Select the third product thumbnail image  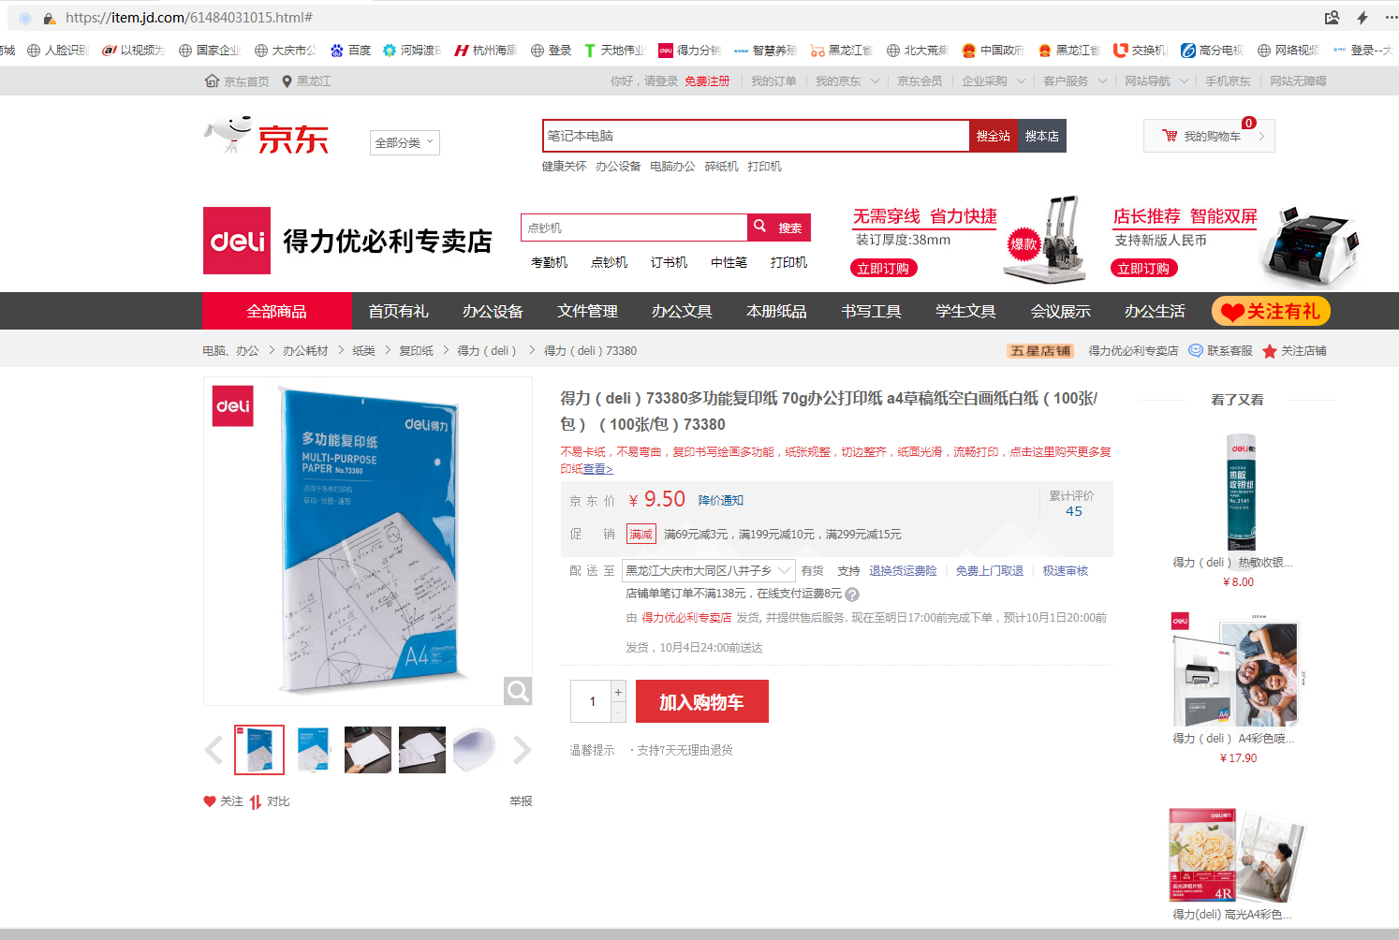[x=367, y=750]
